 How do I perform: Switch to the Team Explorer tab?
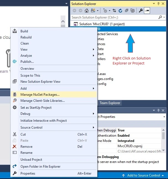110,103
